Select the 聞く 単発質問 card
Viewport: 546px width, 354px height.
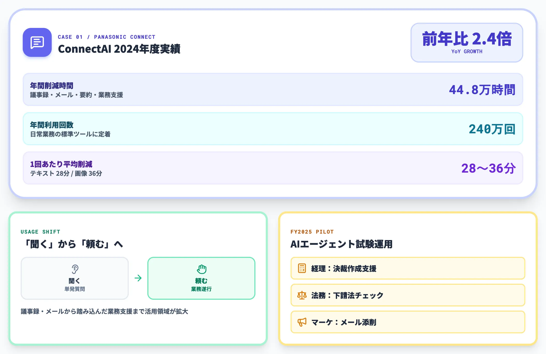75,278
